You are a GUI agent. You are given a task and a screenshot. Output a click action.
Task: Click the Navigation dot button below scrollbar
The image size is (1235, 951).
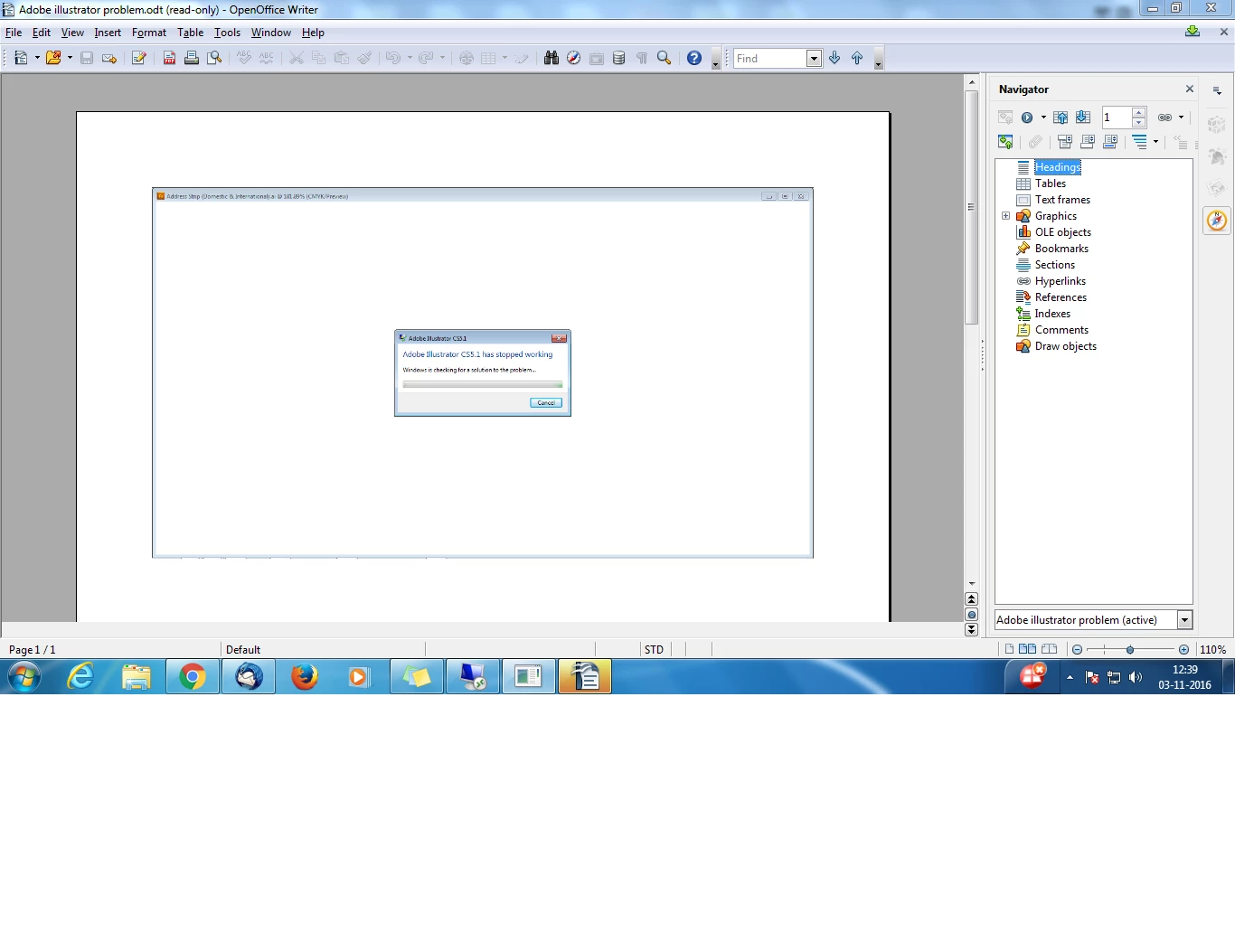(x=972, y=615)
